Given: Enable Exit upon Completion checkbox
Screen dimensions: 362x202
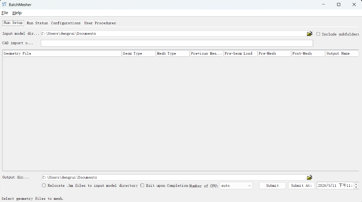Looking at the screenshot, I should (x=142, y=185).
